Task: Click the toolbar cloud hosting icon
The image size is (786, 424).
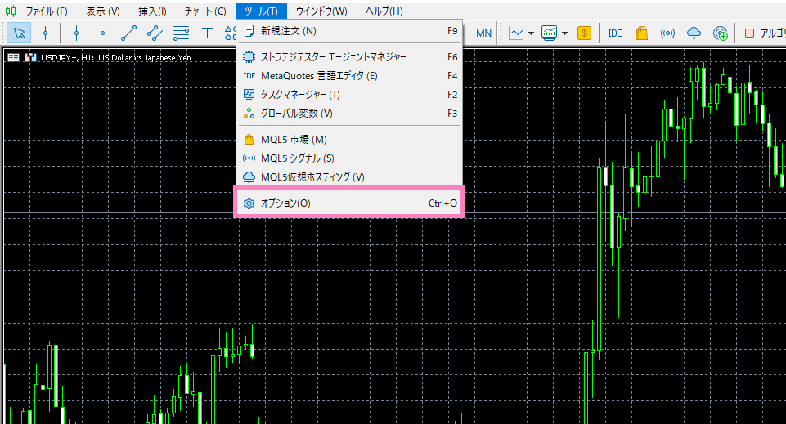Action: click(694, 33)
